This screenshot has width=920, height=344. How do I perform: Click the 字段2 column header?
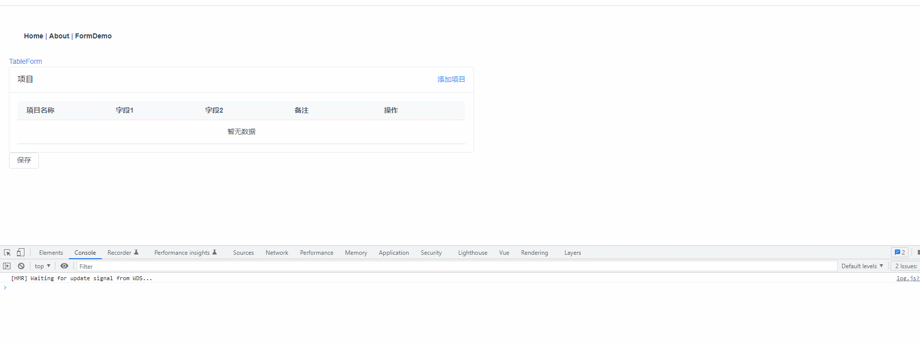coord(214,110)
